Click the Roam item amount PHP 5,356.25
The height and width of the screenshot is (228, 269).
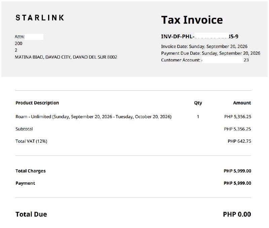click(x=238, y=117)
